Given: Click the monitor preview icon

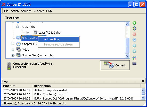Looking at the screenshot, I should [134, 64].
